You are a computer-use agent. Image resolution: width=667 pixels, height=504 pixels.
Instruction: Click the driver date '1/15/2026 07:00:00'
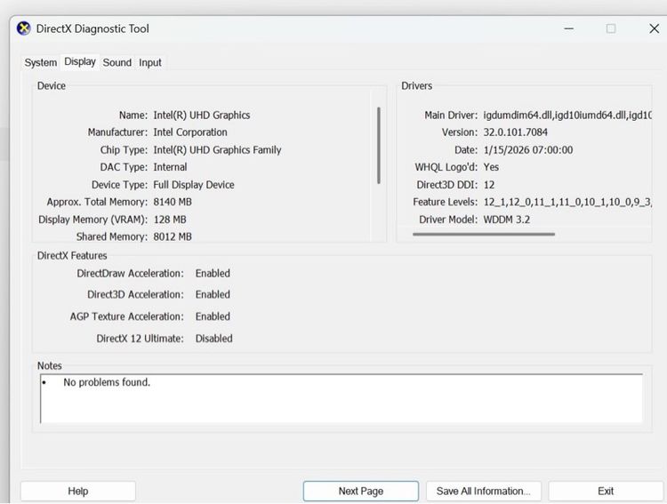(528, 149)
